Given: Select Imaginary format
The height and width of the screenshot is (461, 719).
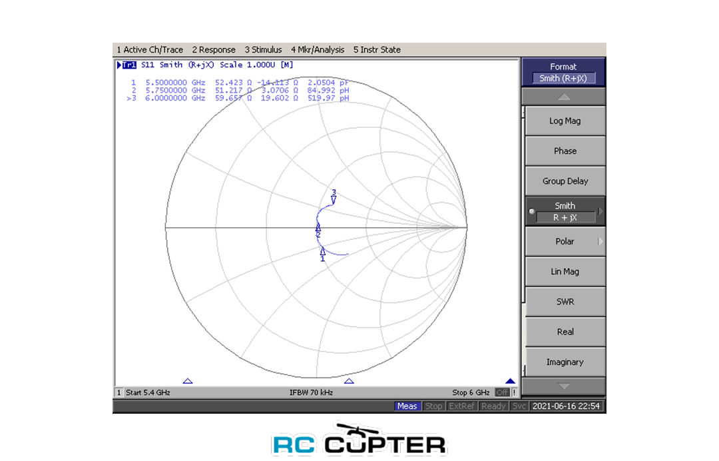Looking at the screenshot, I should pyautogui.click(x=565, y=362).
